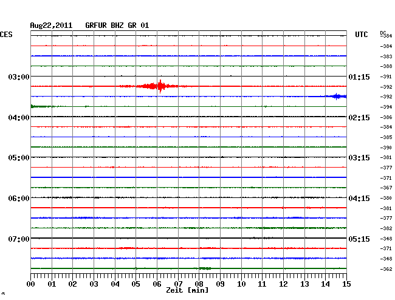The image size is (395, 300).
Task: Select the 05:15 UTC time label
Action: click(x=359, y=239)
